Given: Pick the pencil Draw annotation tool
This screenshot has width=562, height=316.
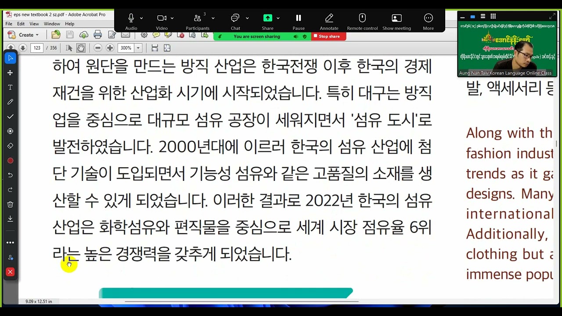Looking at the screenshot, I should [10, 102].
